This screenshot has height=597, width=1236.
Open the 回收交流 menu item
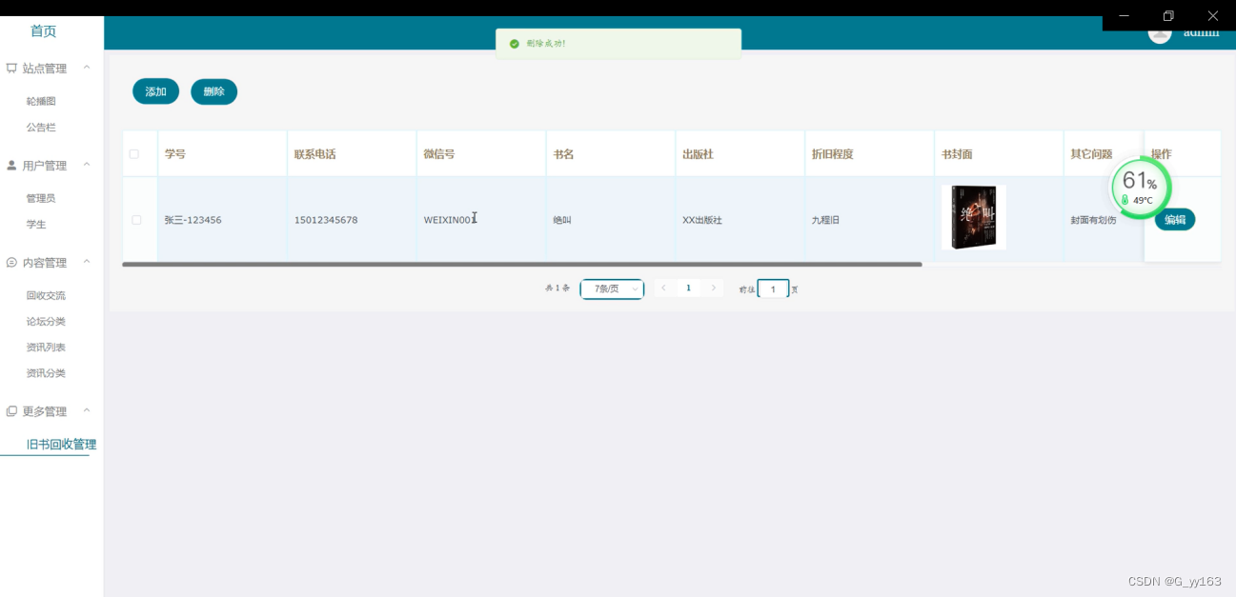(x=46, y=295)
